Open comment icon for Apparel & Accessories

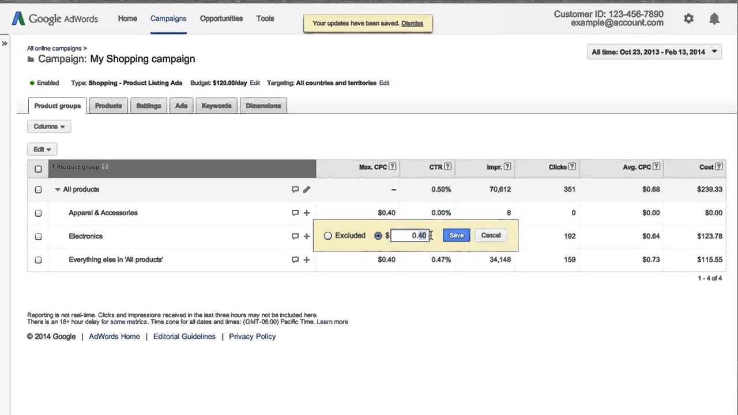pos(295,213)
